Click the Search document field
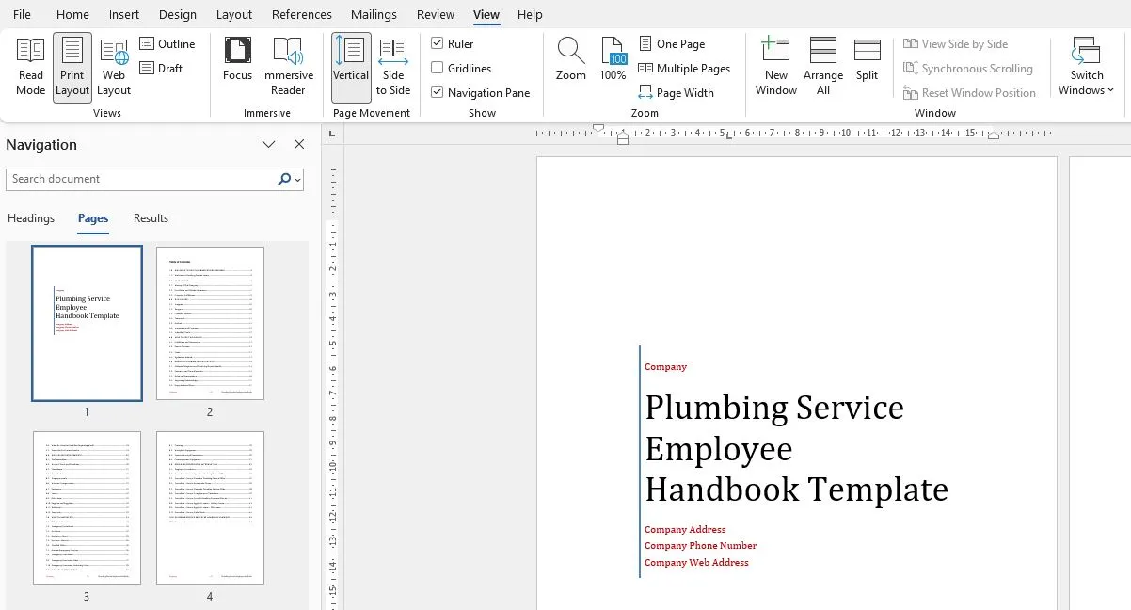 click(x=141, y=179)
